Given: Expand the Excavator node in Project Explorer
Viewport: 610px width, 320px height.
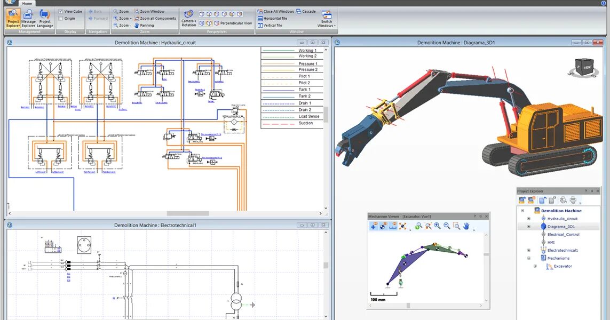Looking at the screenshot, I should tap(535, 266).
